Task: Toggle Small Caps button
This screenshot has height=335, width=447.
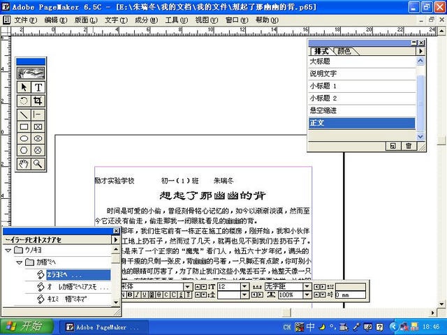Action: 166,295
